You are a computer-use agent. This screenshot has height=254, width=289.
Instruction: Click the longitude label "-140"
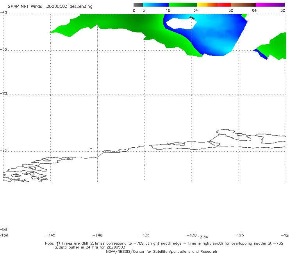tap(98, 235)
